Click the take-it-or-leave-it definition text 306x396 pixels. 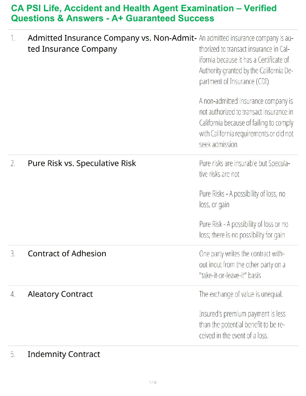[242, 264]
